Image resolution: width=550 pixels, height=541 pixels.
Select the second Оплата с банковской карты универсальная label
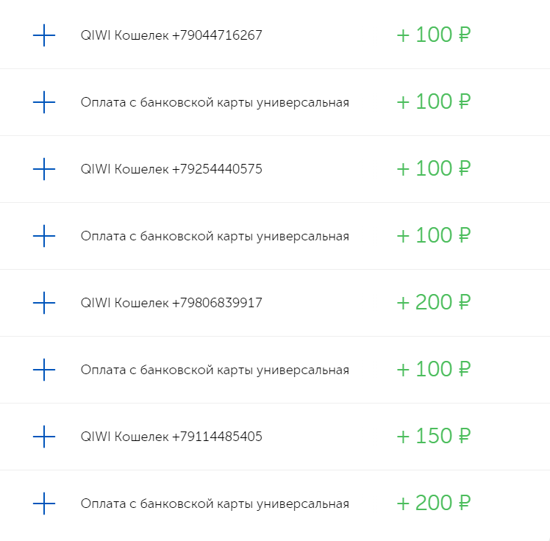click(x=215, y=236)
